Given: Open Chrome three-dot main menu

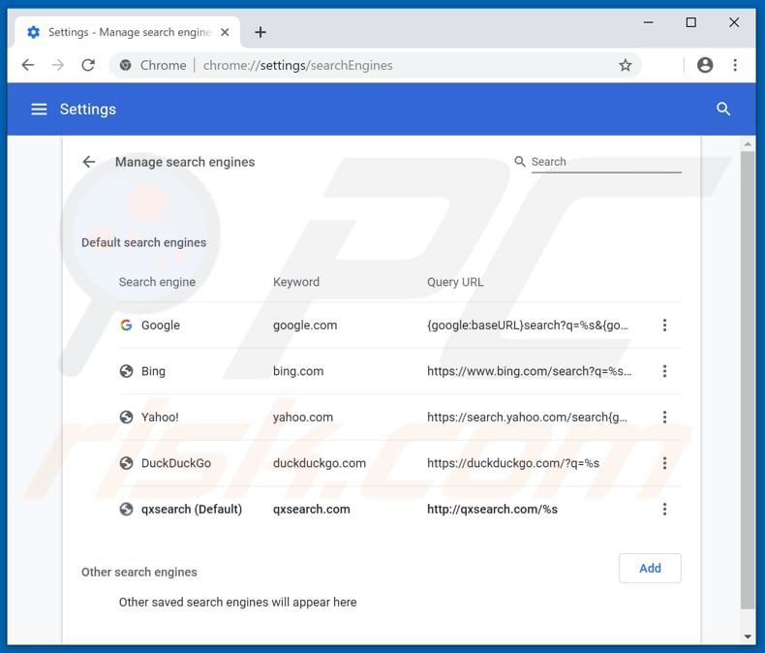Looking at the screenshot, I should tap(735, 65).
